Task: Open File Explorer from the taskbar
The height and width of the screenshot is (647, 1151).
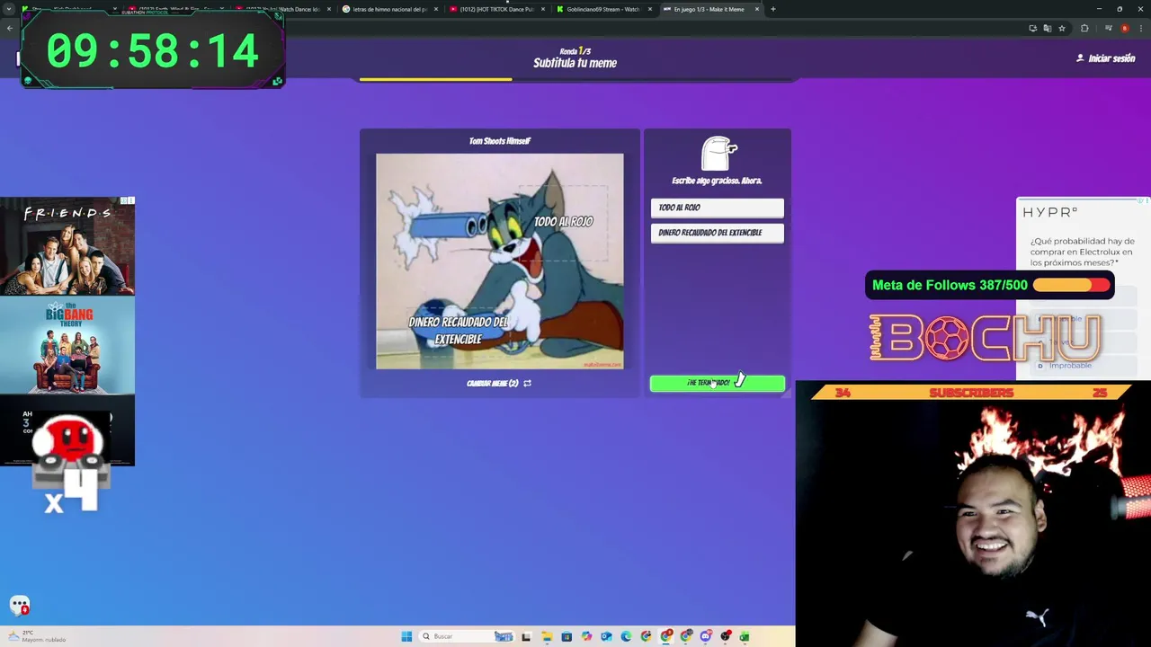Action: [547, 636]
